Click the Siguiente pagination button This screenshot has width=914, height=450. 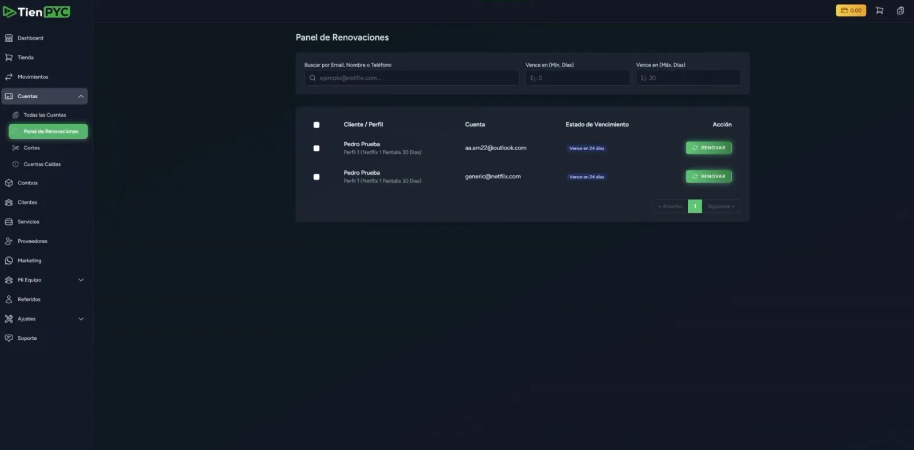click(x=721, y=207)
